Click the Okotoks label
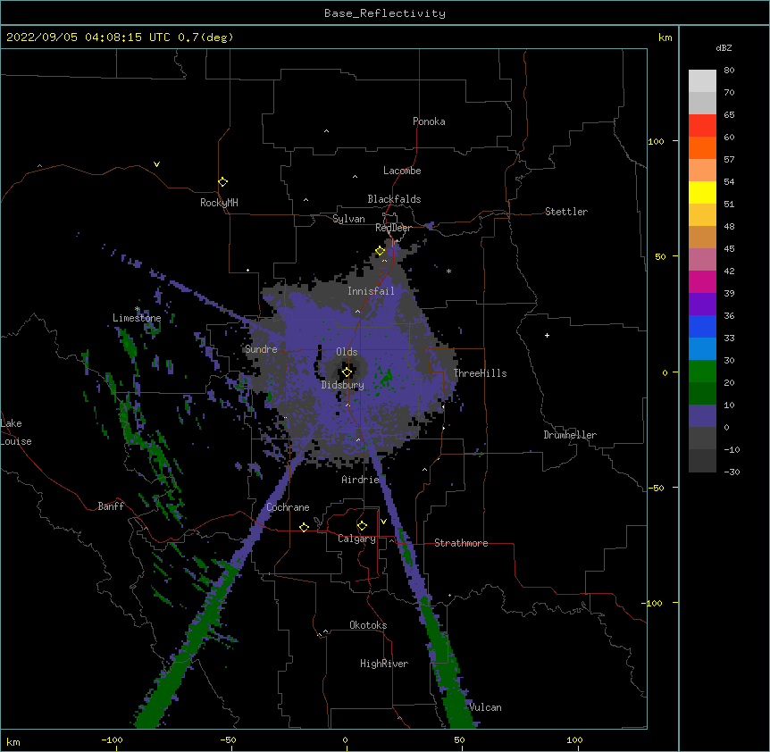Image resolution: width=770 pixels, height=752 pixels. (x=368, y=625)
